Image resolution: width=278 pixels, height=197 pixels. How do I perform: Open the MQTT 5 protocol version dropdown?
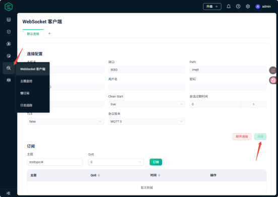[x=147, y=121]
